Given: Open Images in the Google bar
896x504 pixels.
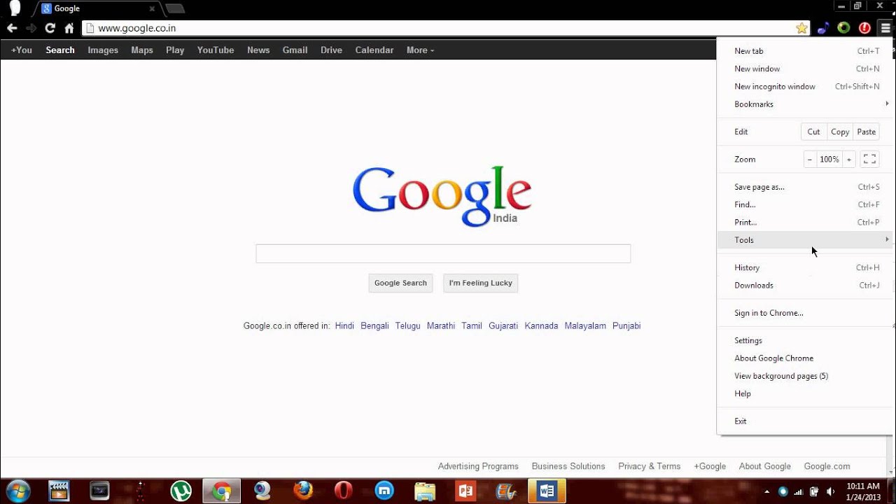Looking at the screenshot, I should pyautogui.click(x=103, y=50).
